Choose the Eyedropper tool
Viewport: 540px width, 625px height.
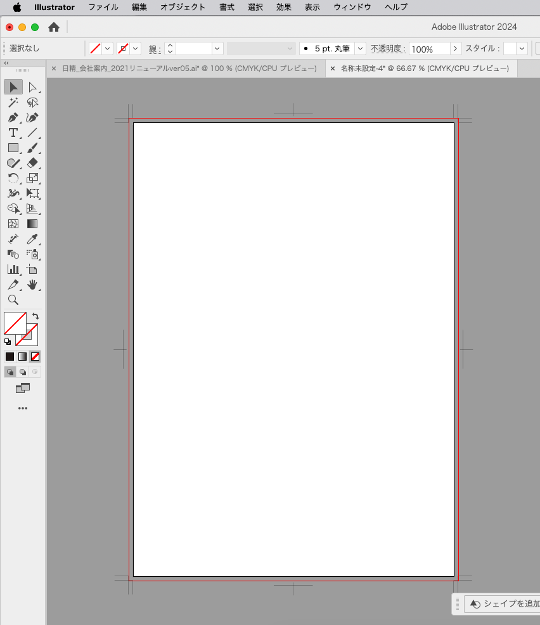(x=33, y=239)
